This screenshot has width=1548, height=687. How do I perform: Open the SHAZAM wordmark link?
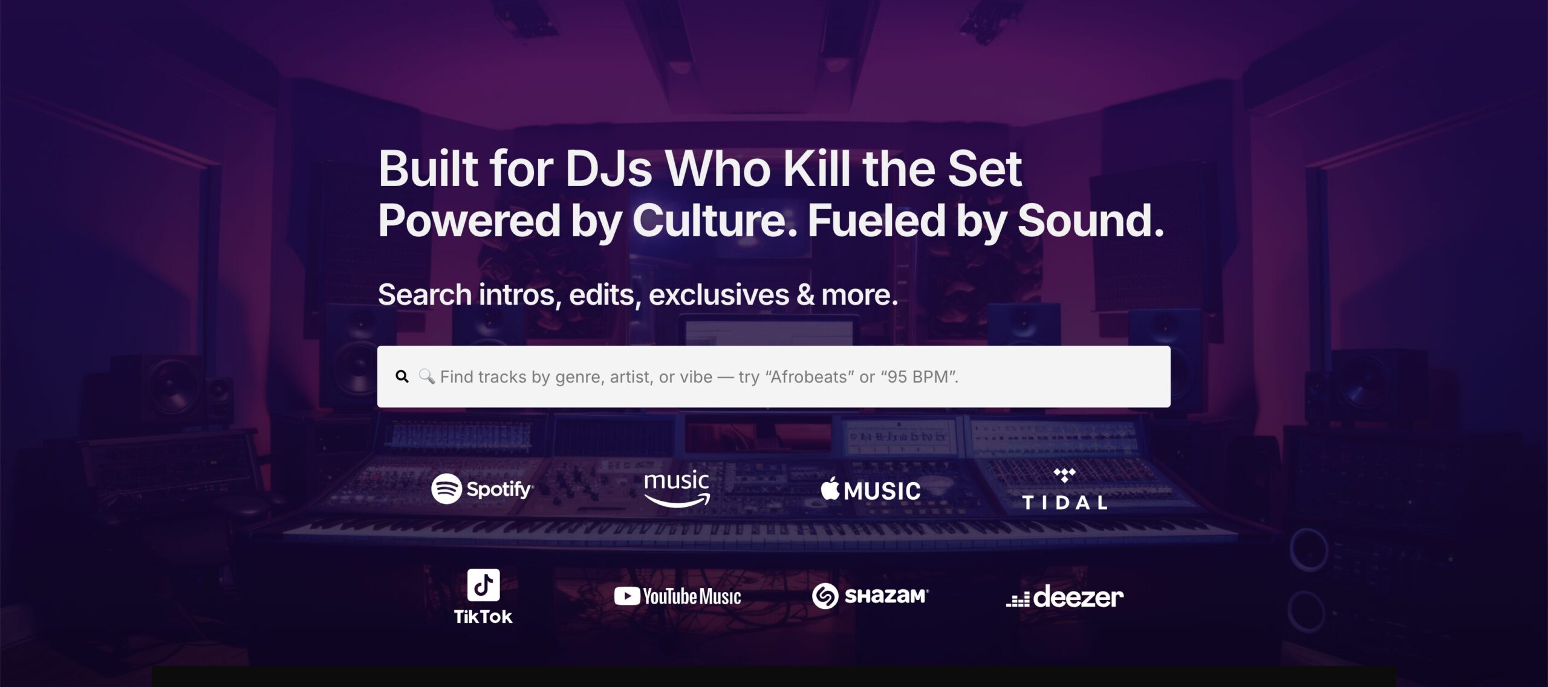(886, 596)
